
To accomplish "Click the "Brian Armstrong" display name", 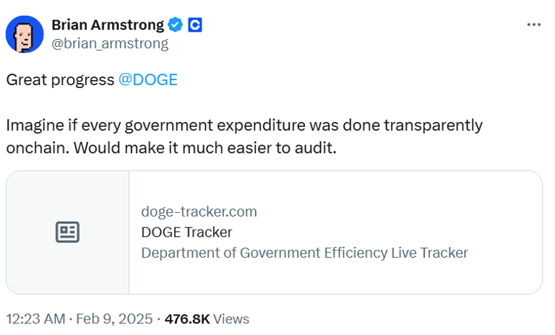I will pos(108,25).
